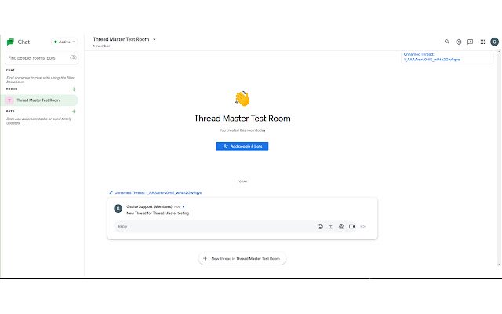The height and width of the screenshot is (314, 502).
Task: Click the send feedback icon in header
Action: (x=470, y=42)
